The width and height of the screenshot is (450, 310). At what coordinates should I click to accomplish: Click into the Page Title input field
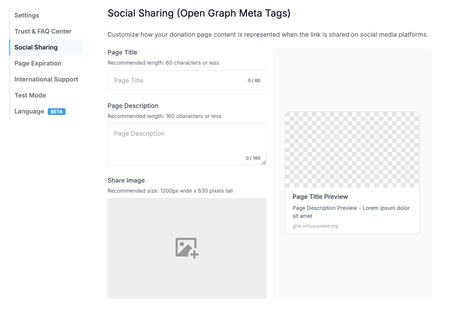coord(187,81)
